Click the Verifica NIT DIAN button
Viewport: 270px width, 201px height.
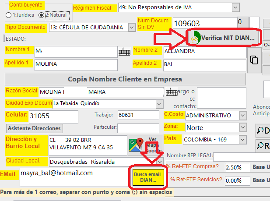223,38
